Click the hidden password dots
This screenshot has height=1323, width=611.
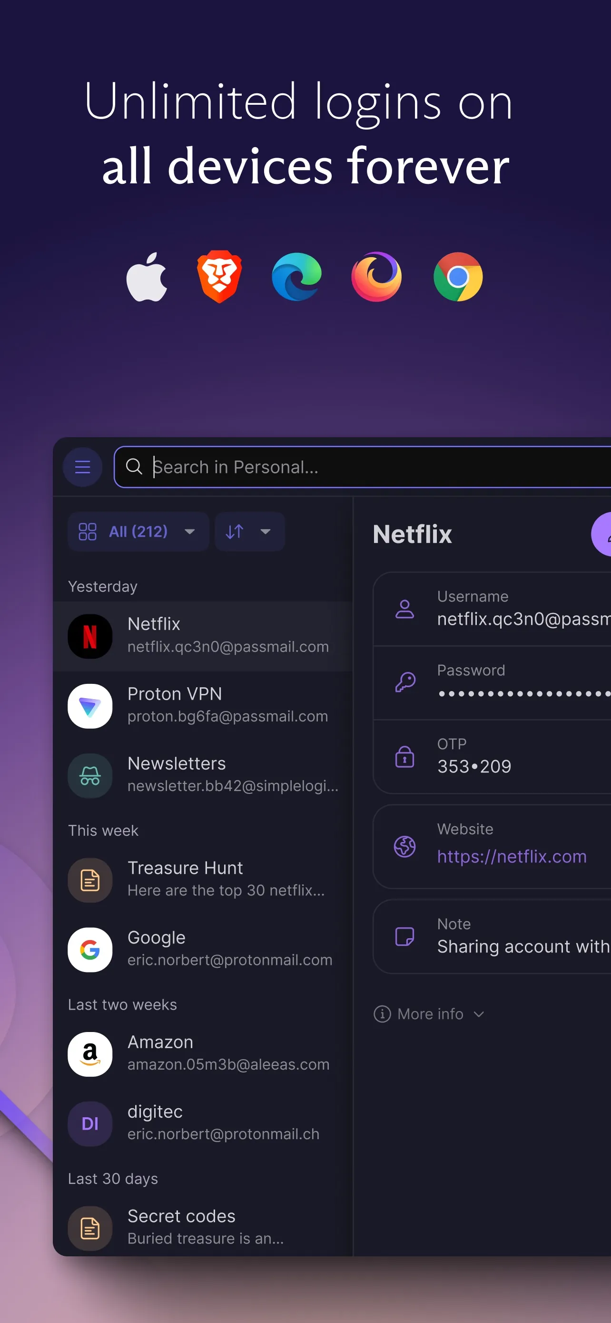coord(524,694)
